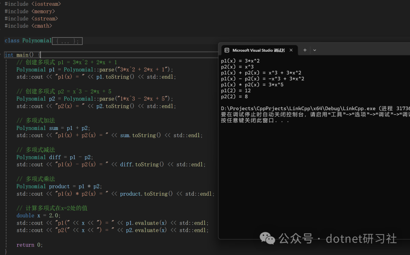The height and width of the screenshot is (255, 410).
Task: Click the #include <sstream> line
Action: pyautogui.click(x=31, y=19)
